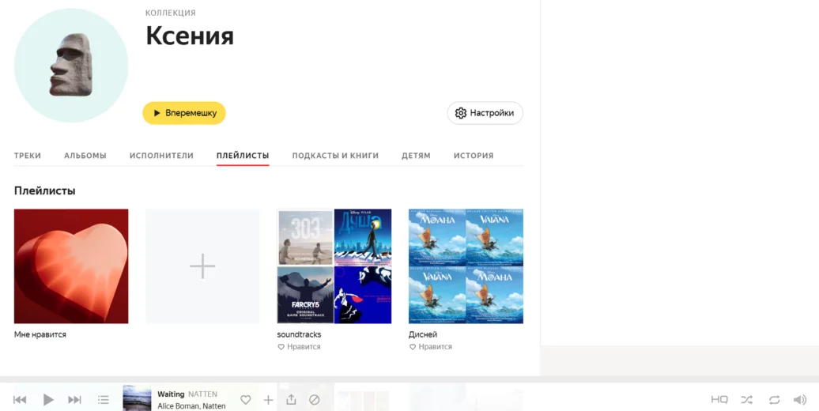Click the Вперемешку shuffle button
This screenshot has width=819, height=411.
point(184,113)
